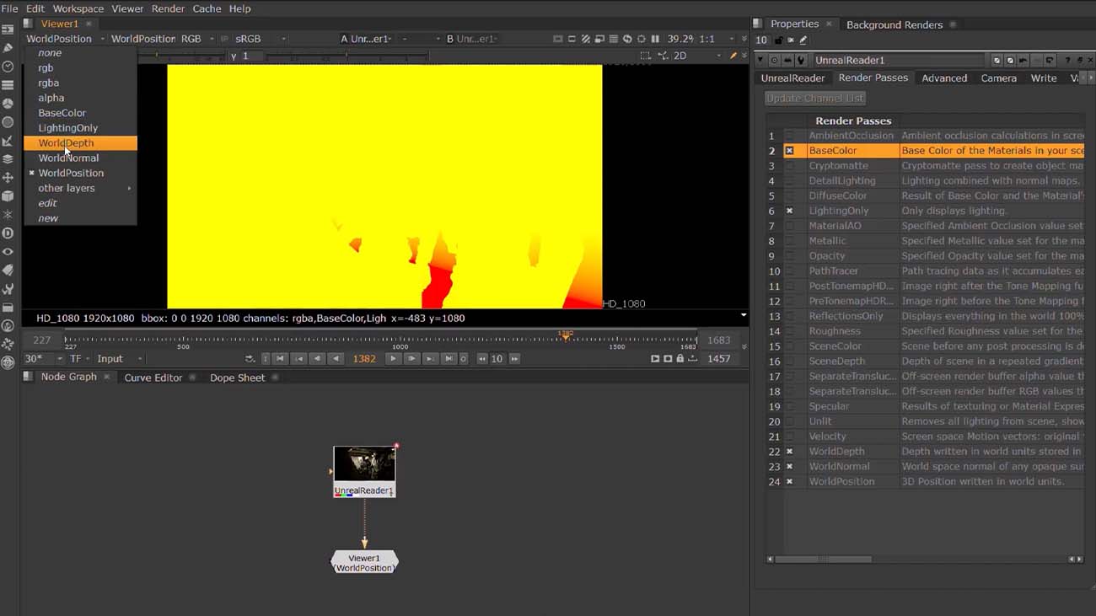Choose WorldNormal from the layer list
Image resolution: width=1096 pixels, height=616 pixels.
80,158
